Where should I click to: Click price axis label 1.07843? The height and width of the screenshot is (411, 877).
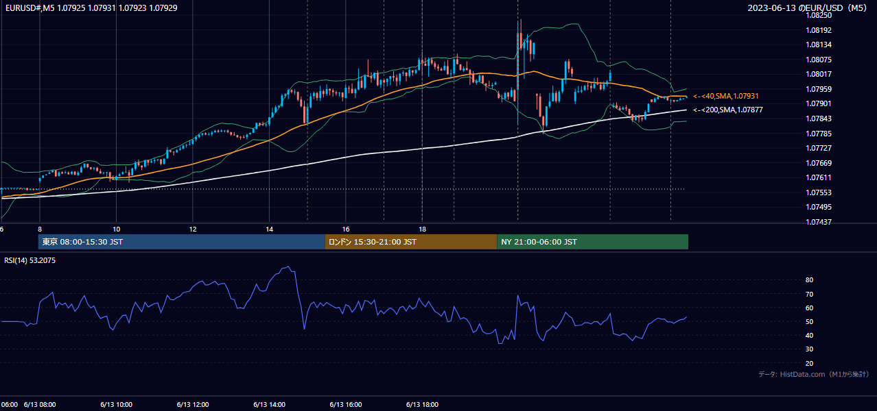(819, 119)
